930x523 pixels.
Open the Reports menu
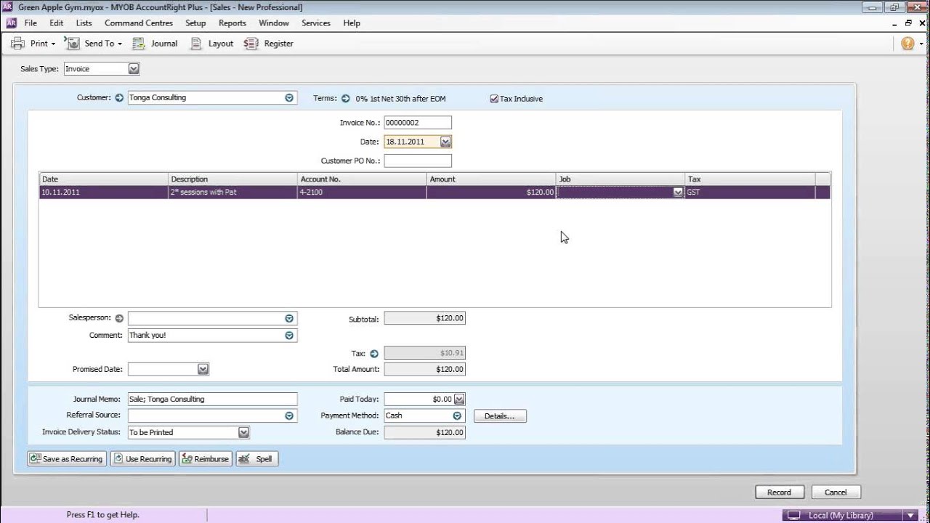[x=232, y=23]
